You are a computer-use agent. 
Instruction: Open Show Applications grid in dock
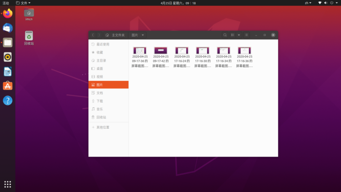click(x=8, y=184)
